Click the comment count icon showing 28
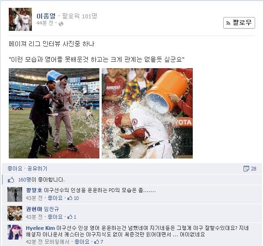The height and width of the screenshot is (246, 263). 250,169
